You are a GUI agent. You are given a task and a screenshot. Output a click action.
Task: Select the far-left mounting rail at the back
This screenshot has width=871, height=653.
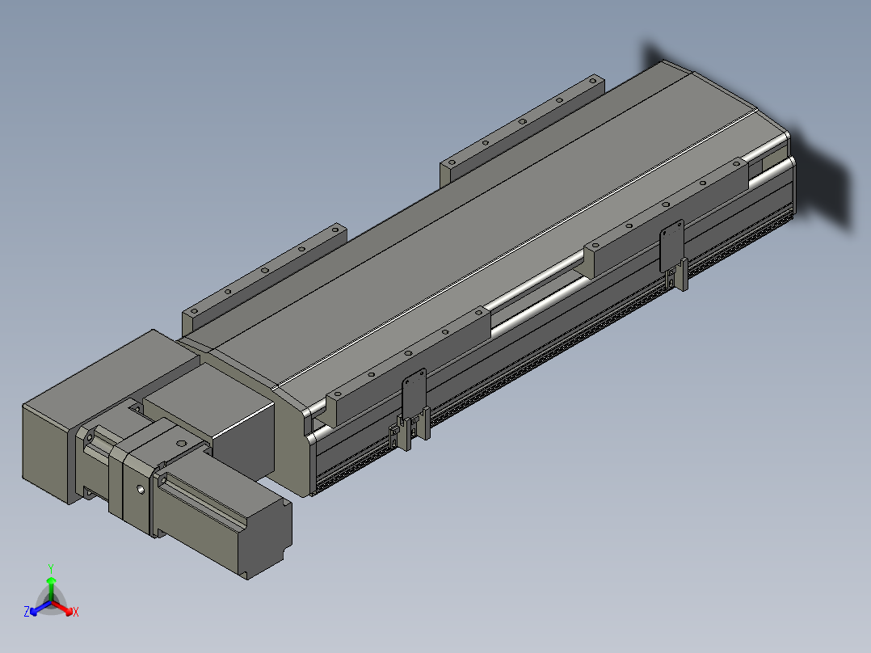522,129
